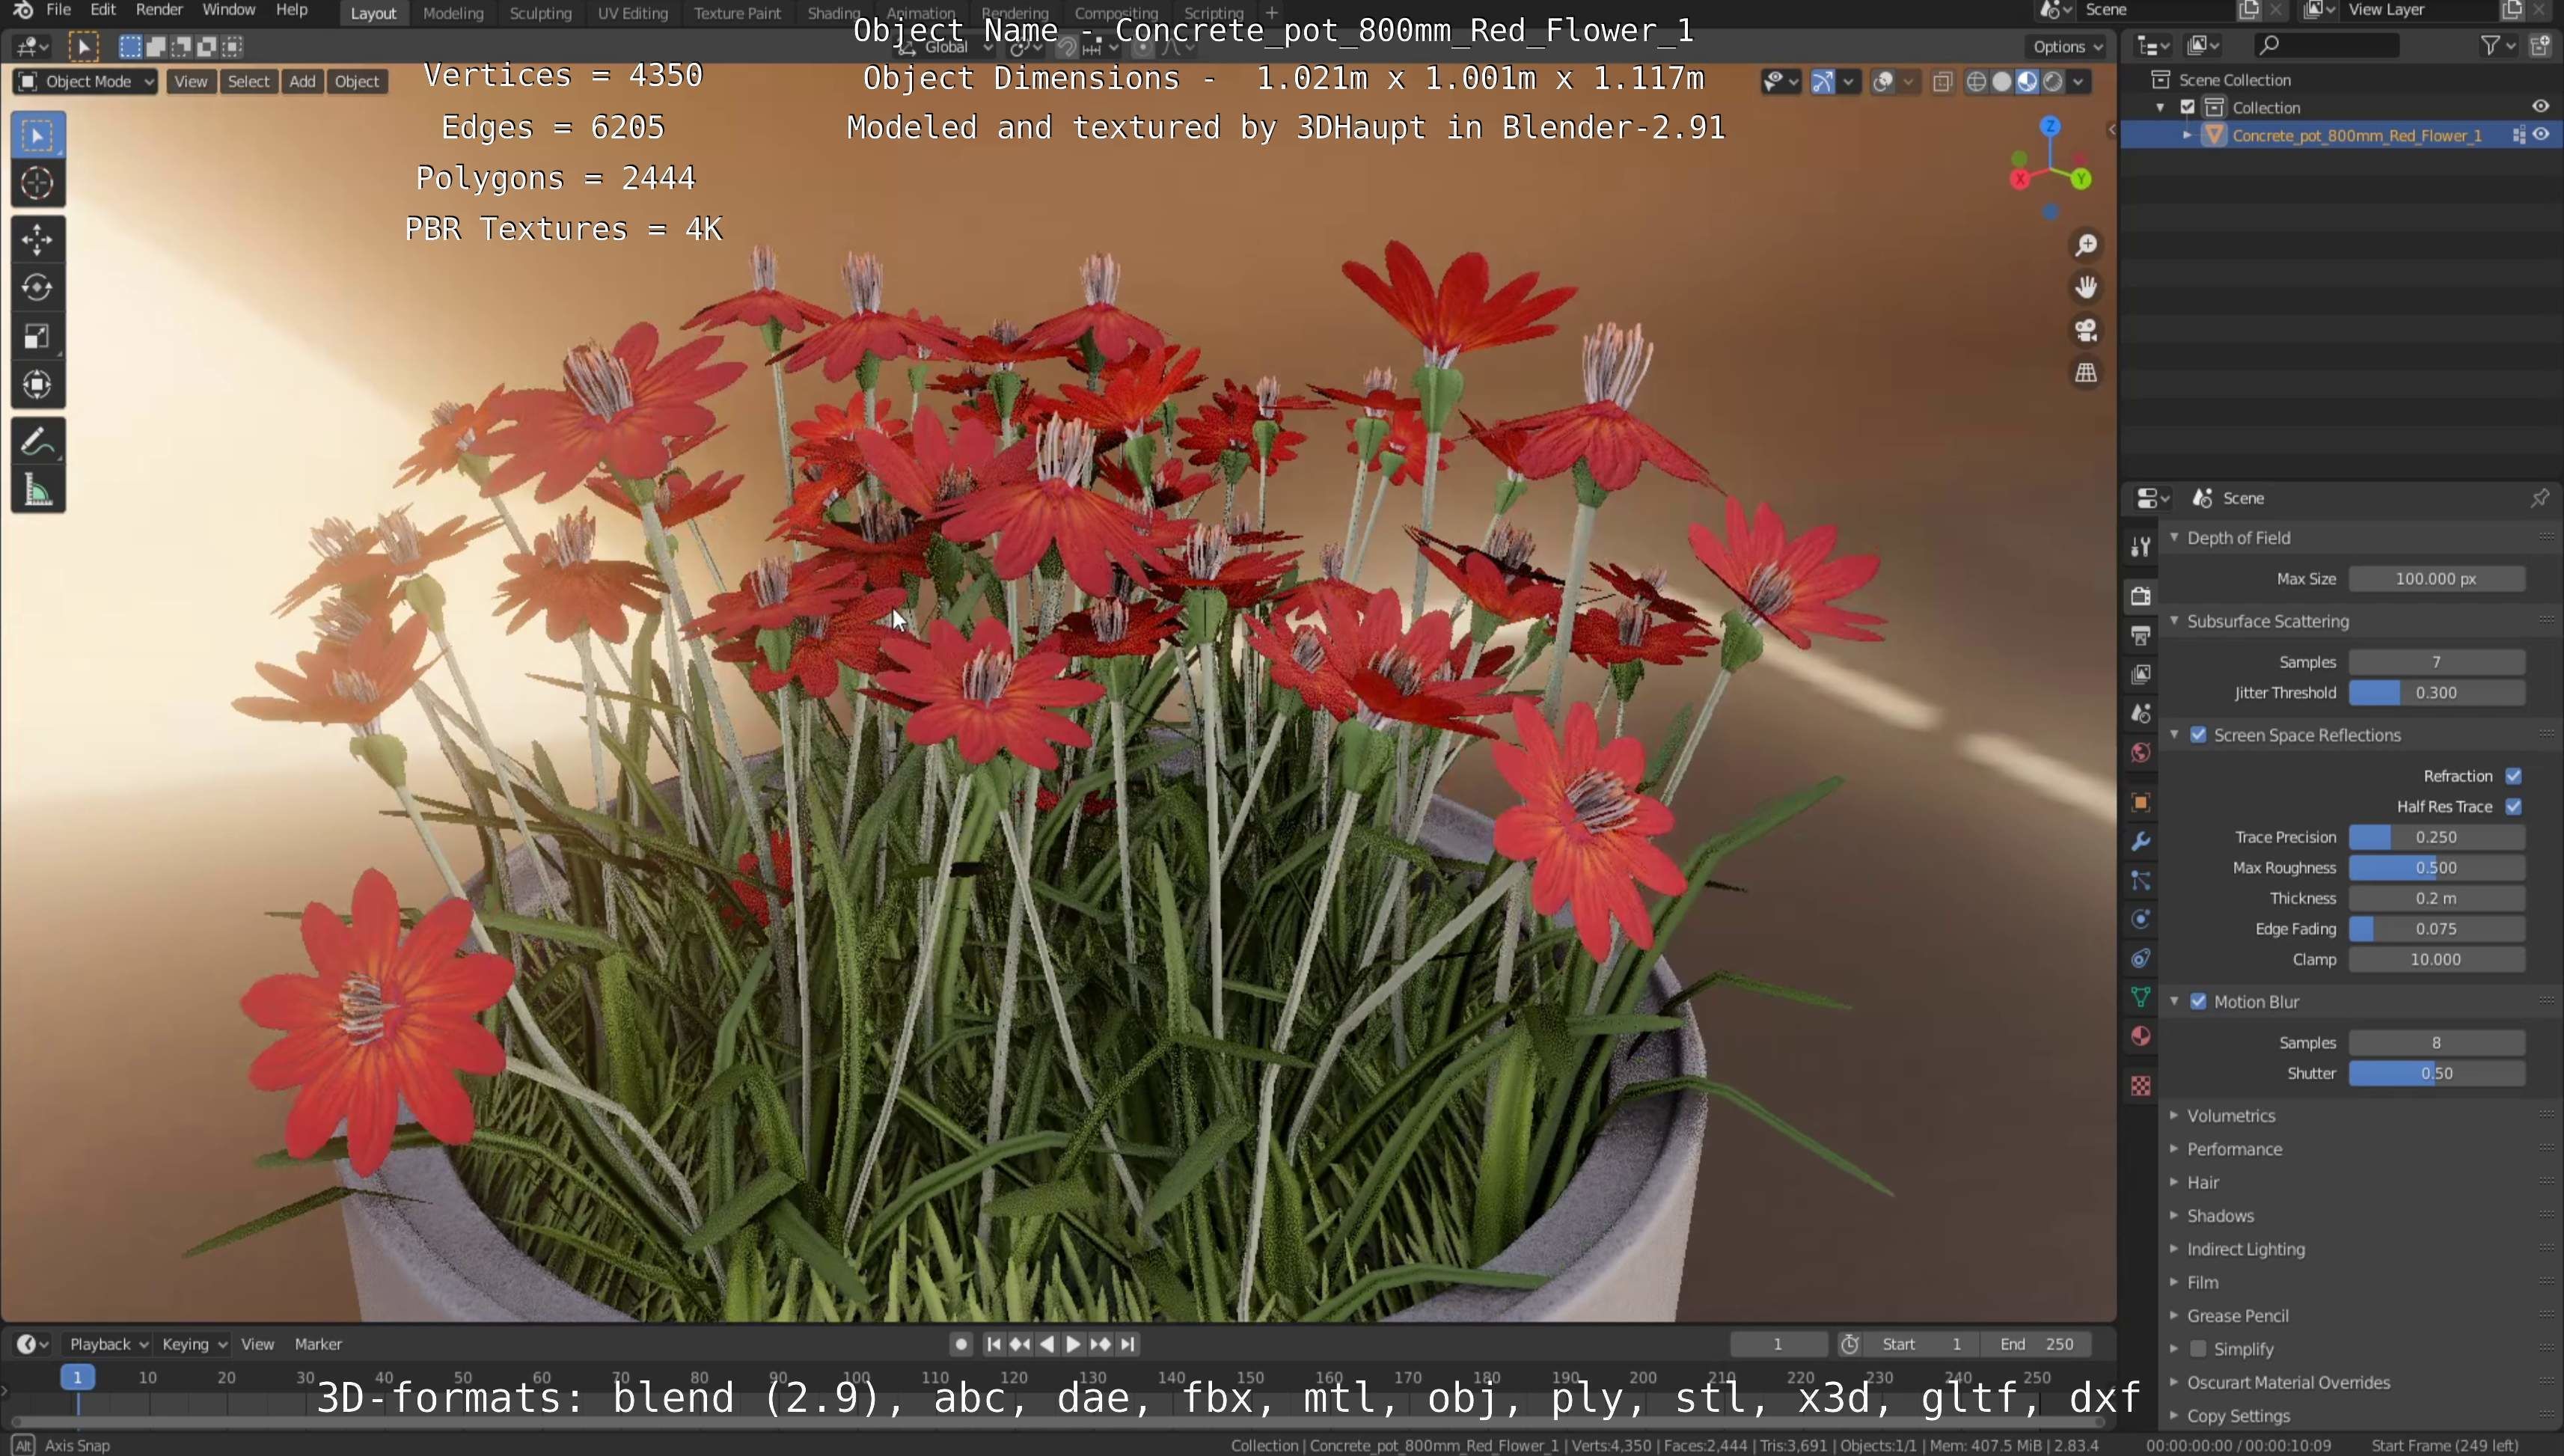Open the Tool properties tab
The width and height of the screenshot is (2564, 1456).
[x=2140, y=546]
